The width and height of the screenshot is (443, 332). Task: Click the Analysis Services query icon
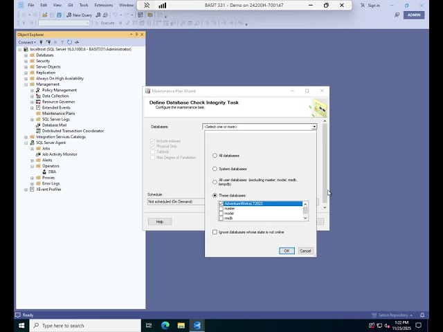pyautogui.click(x=105, y=15)
